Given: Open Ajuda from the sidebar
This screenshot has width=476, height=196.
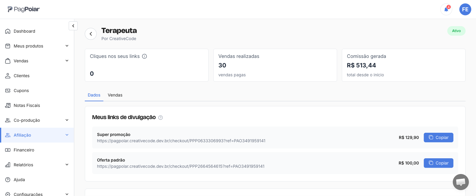Looking at the screenshot, I should tap(37, 180).
